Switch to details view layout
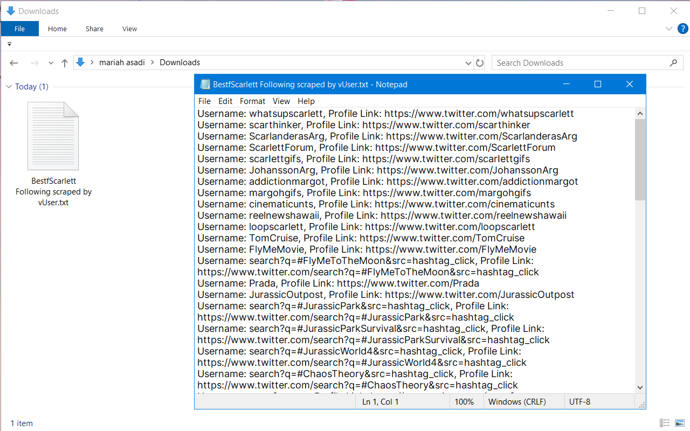The image size is (690, 431). pyautogui.click(x=665, y=423)
